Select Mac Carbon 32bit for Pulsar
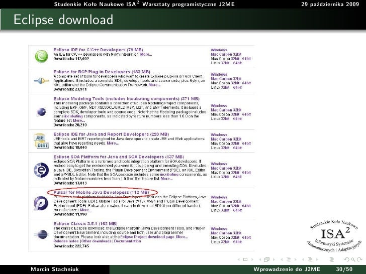The height and width of the screenshot is (274, 366). click(226, 202)
